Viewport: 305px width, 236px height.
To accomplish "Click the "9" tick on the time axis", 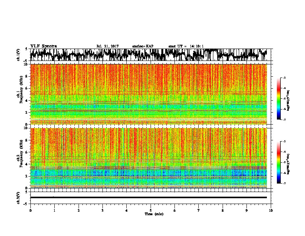I will click(246, 211).
